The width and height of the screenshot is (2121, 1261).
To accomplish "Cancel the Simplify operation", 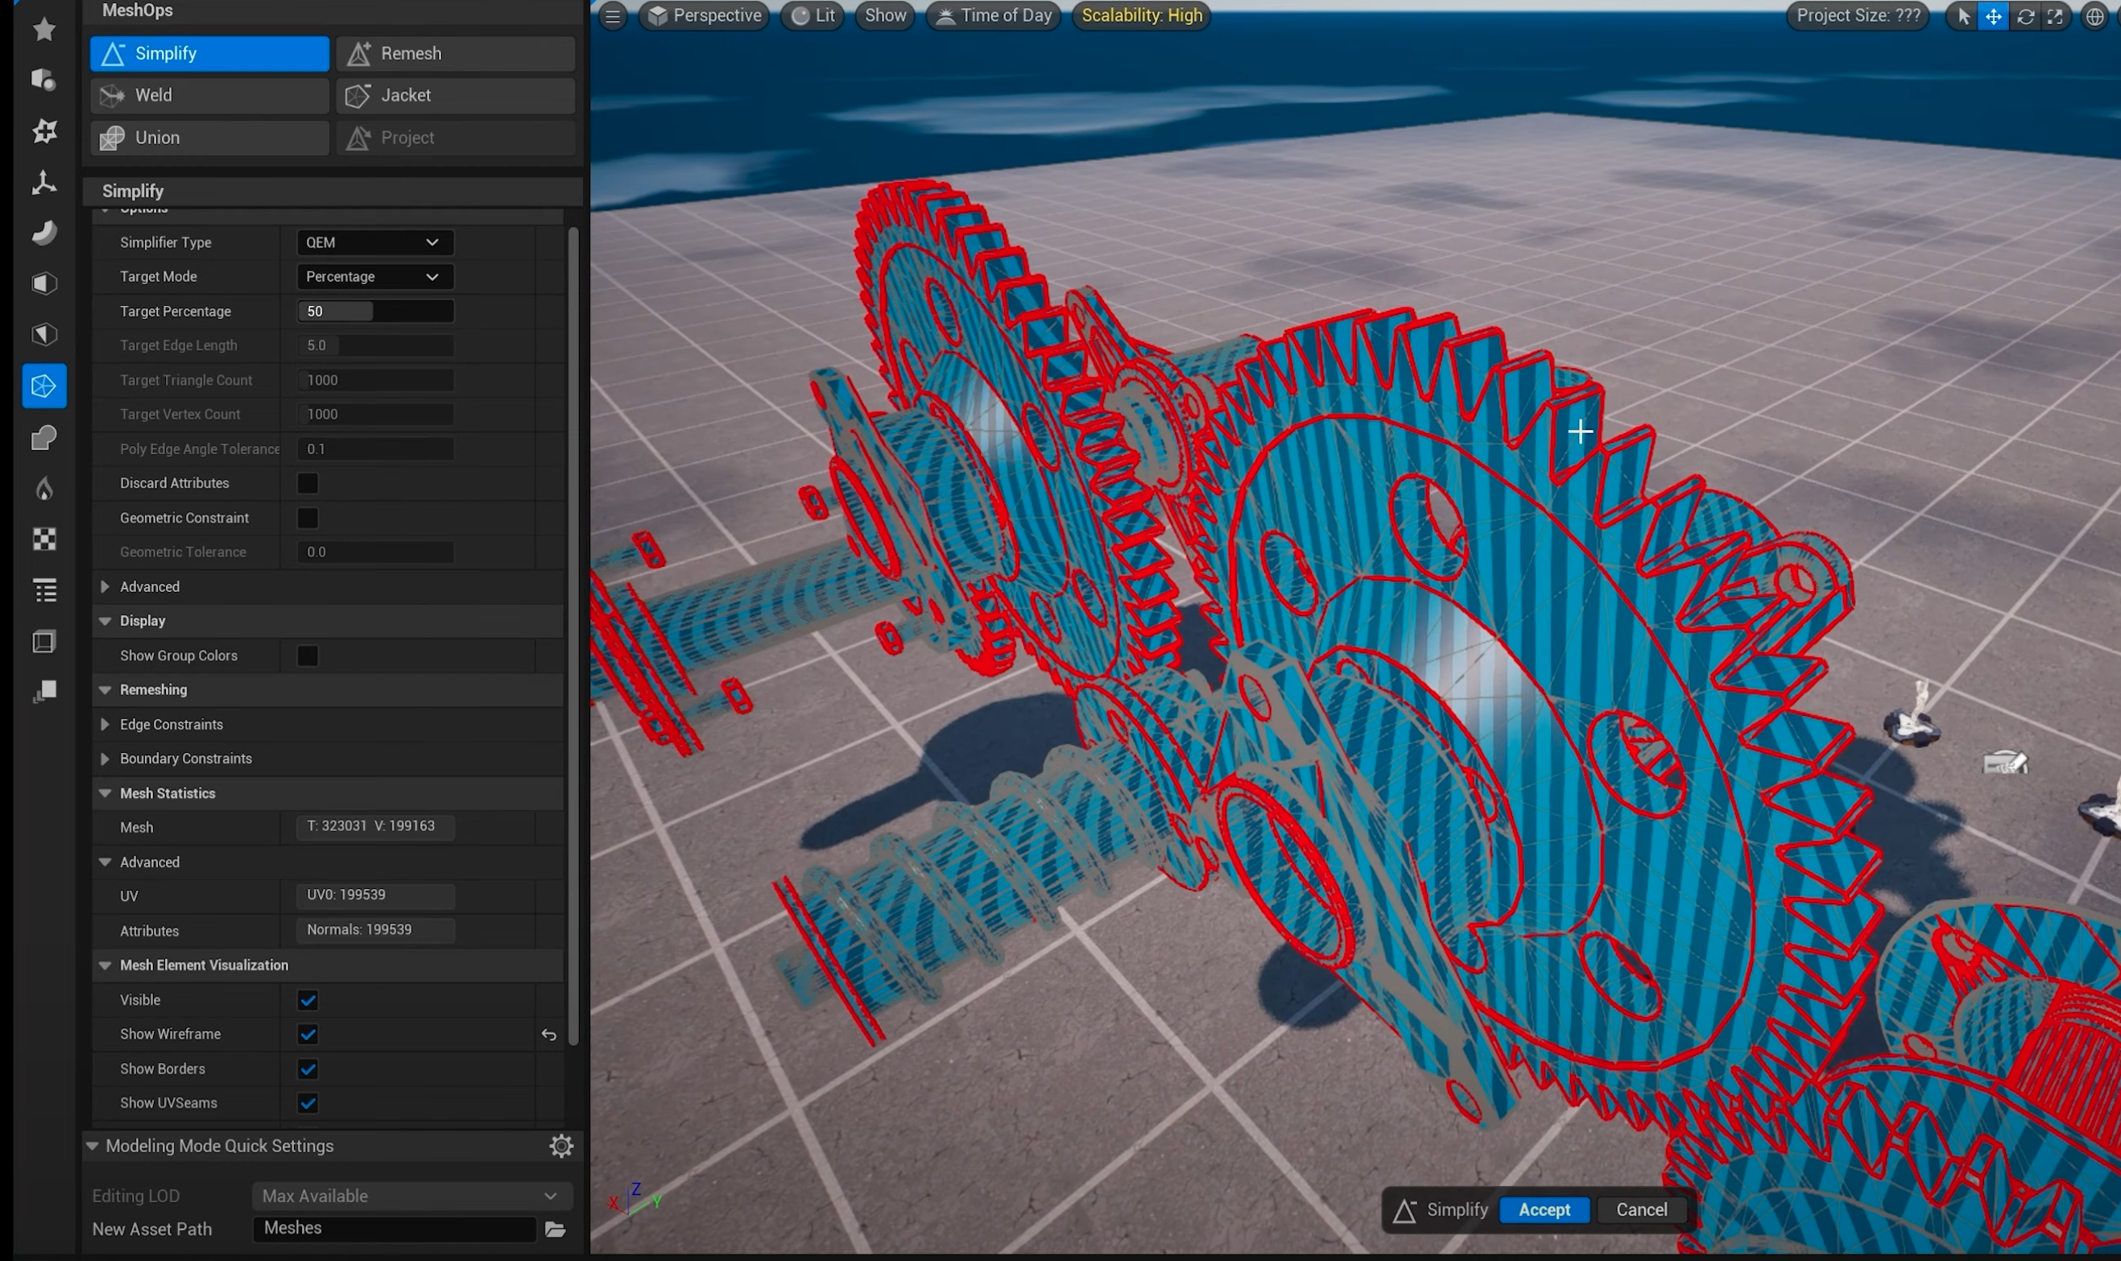I will [x=1641, y=1209].
